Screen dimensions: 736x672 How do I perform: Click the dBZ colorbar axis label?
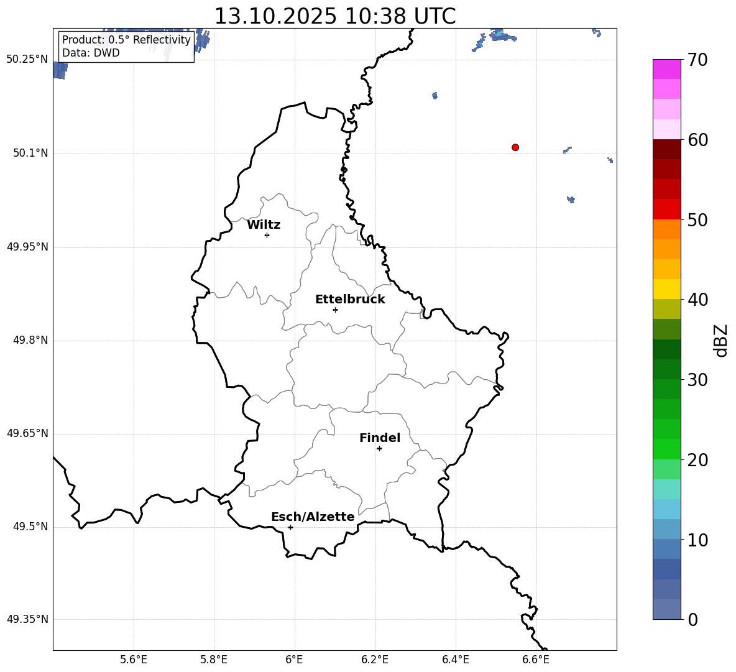point(722,340)
